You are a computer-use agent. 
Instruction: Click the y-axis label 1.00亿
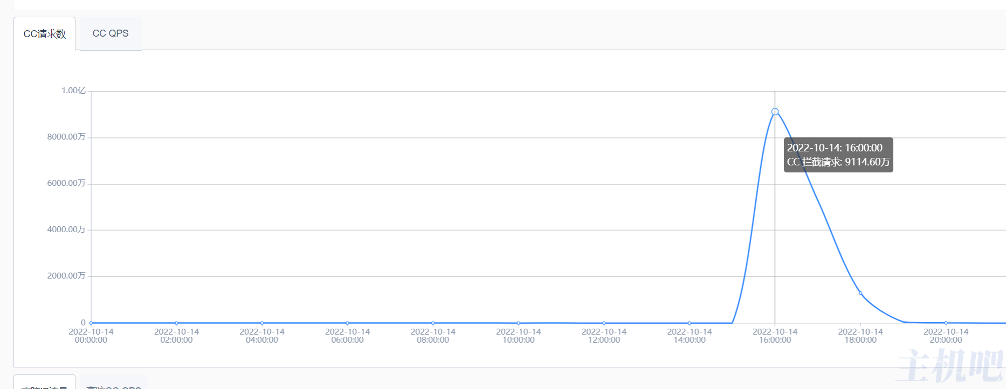coord(73,91)
